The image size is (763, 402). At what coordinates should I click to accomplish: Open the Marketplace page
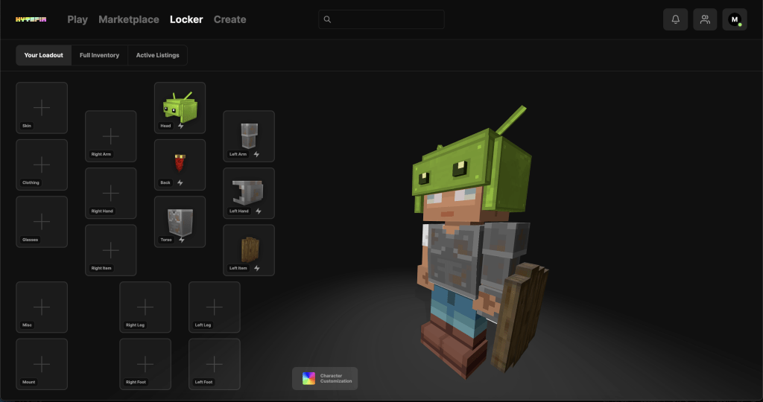pos(128,19)
